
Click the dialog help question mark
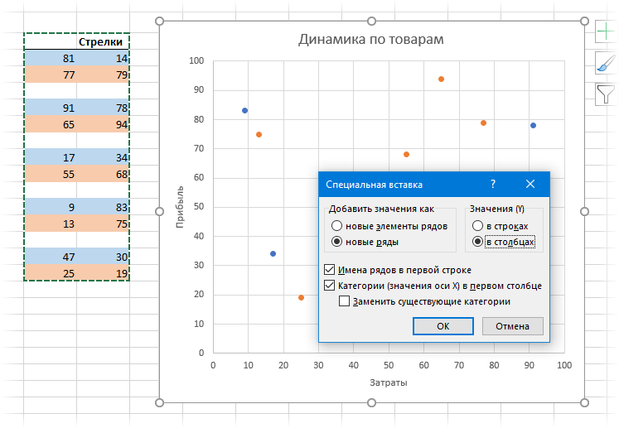point(493,184)
